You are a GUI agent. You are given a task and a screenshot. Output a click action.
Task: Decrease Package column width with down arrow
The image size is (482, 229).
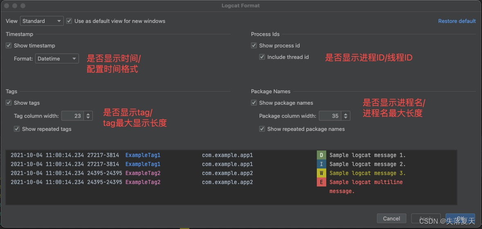(x=346, y=118)
